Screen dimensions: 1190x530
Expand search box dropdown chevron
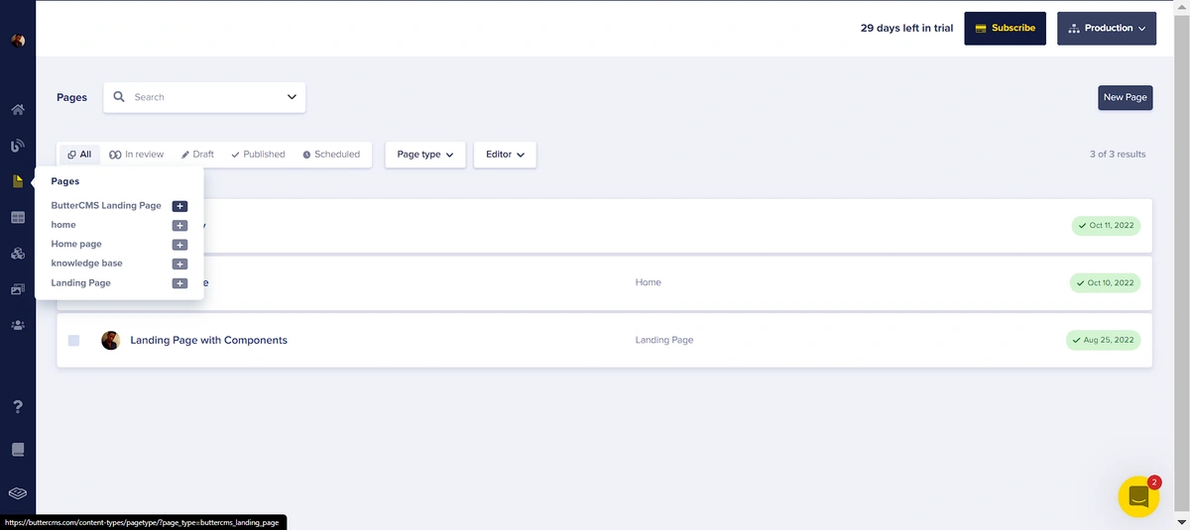(292, 97)
